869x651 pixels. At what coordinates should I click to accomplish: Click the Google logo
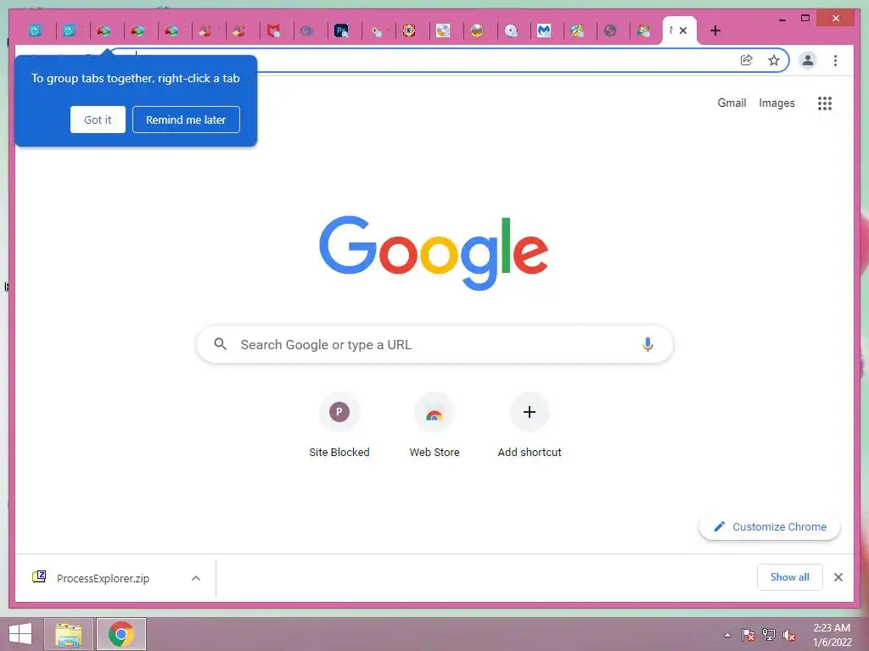click(x=434, y=253)
